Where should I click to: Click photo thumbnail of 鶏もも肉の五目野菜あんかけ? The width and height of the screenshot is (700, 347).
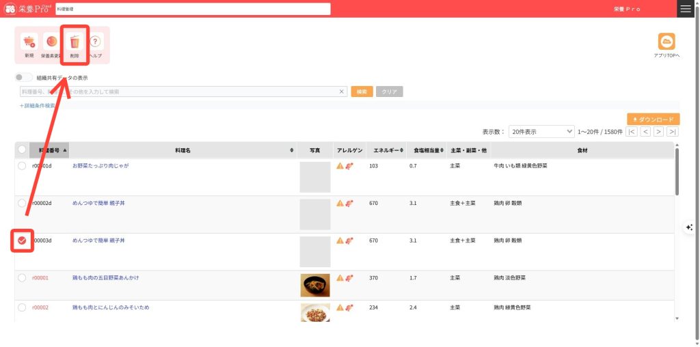point(315,286)
